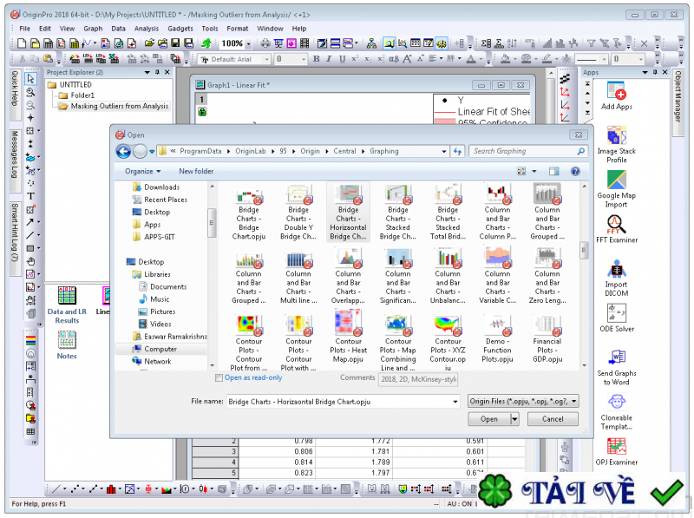694x518 pixels.
Task: Open Send Graphs to Word app
Action: 617,368
